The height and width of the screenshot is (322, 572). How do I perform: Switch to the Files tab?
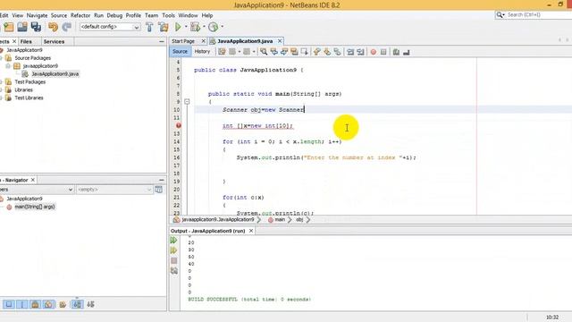[26, 42]
